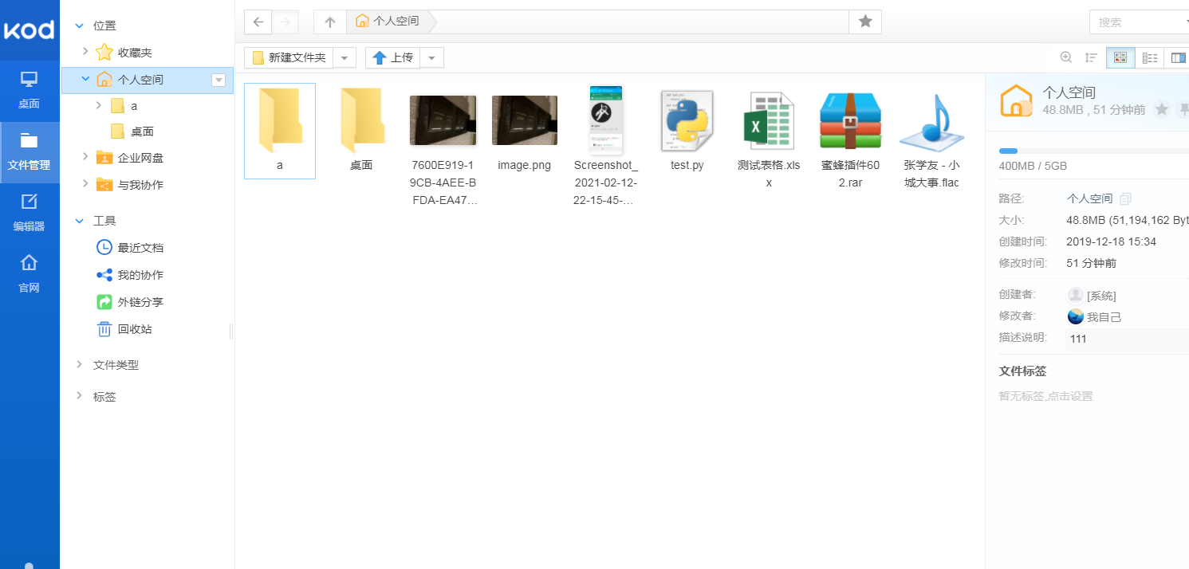Favorite 个人空间 via info panel star
This screenshot has height=569, width=1189.
(x=1162, y=109)
